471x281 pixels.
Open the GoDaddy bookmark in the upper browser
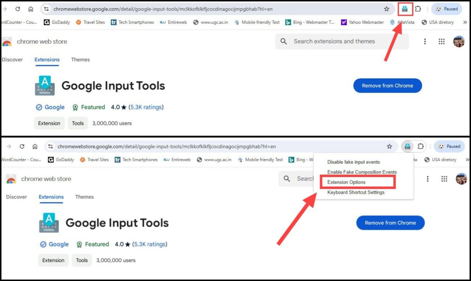coord(57,22)
